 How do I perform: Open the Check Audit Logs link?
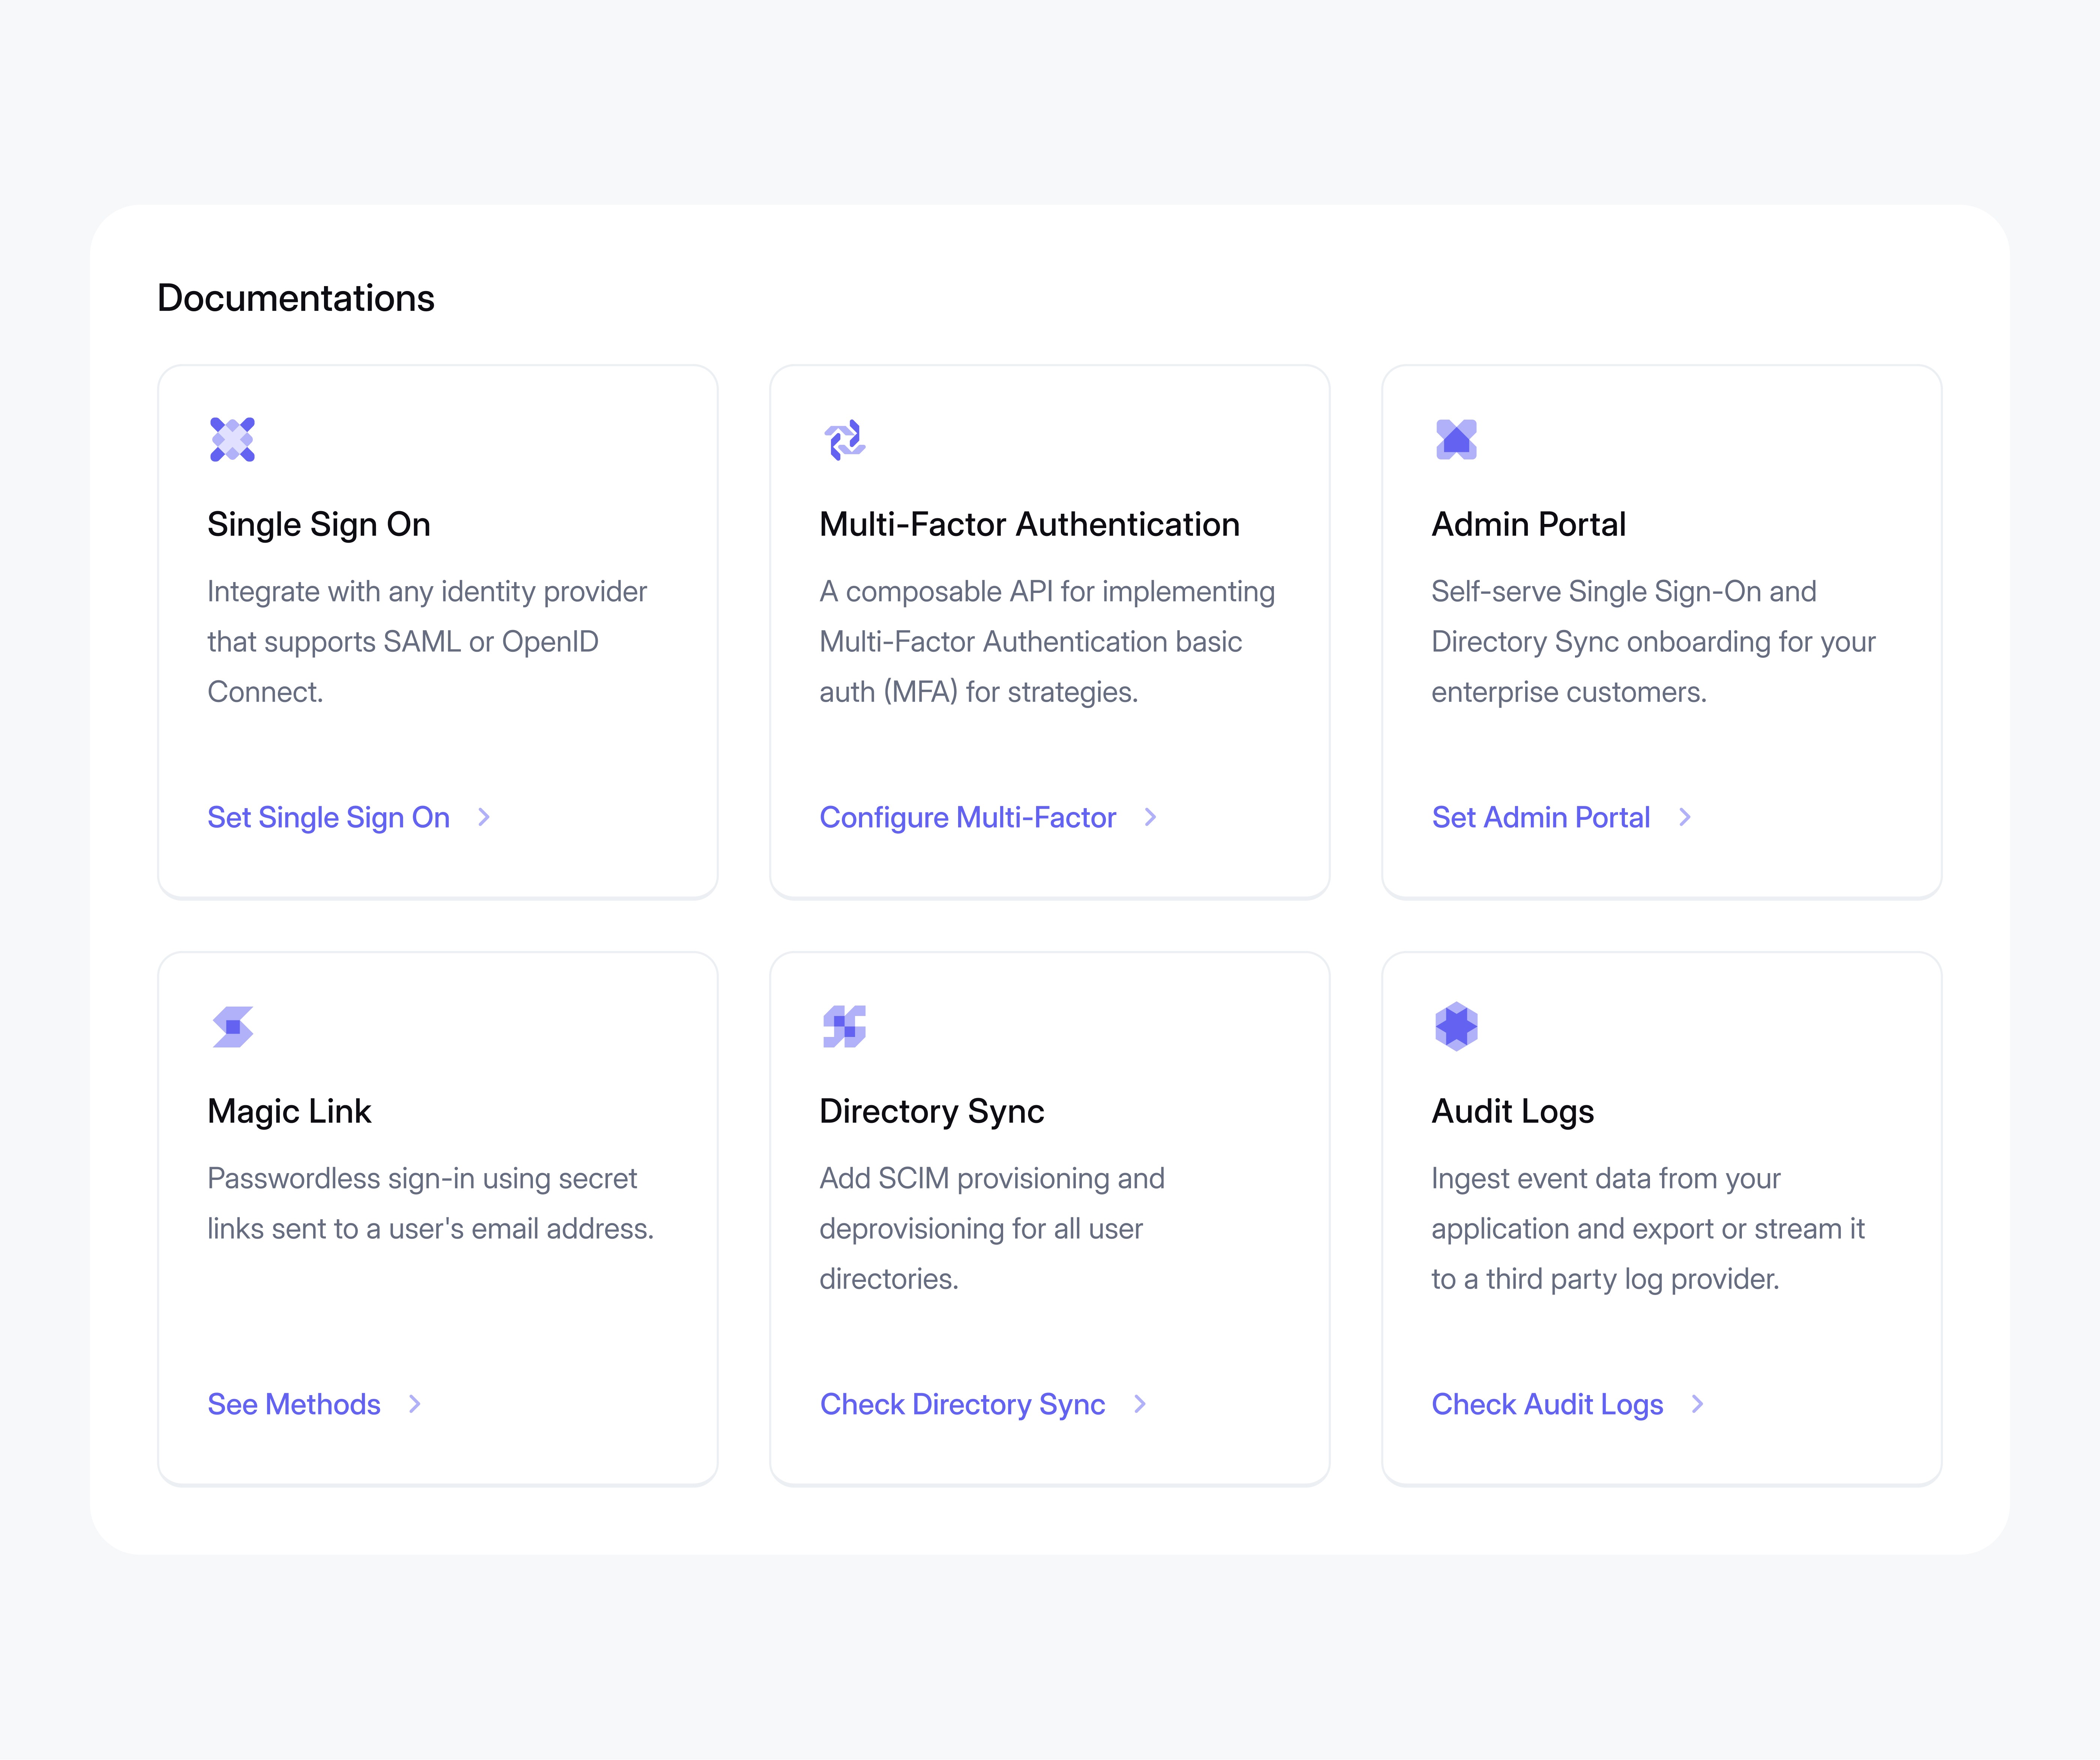[1547, 1404]
